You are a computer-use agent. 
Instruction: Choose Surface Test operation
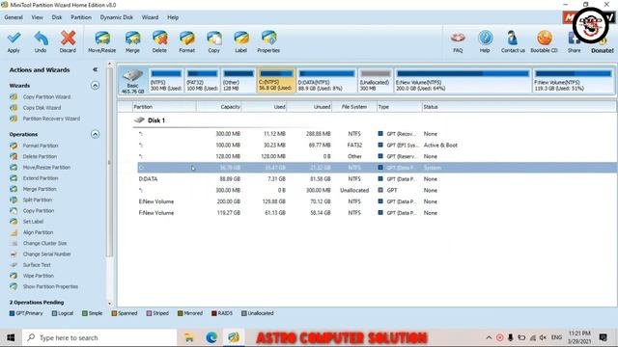pyautogui.click(x=37, y=265)
